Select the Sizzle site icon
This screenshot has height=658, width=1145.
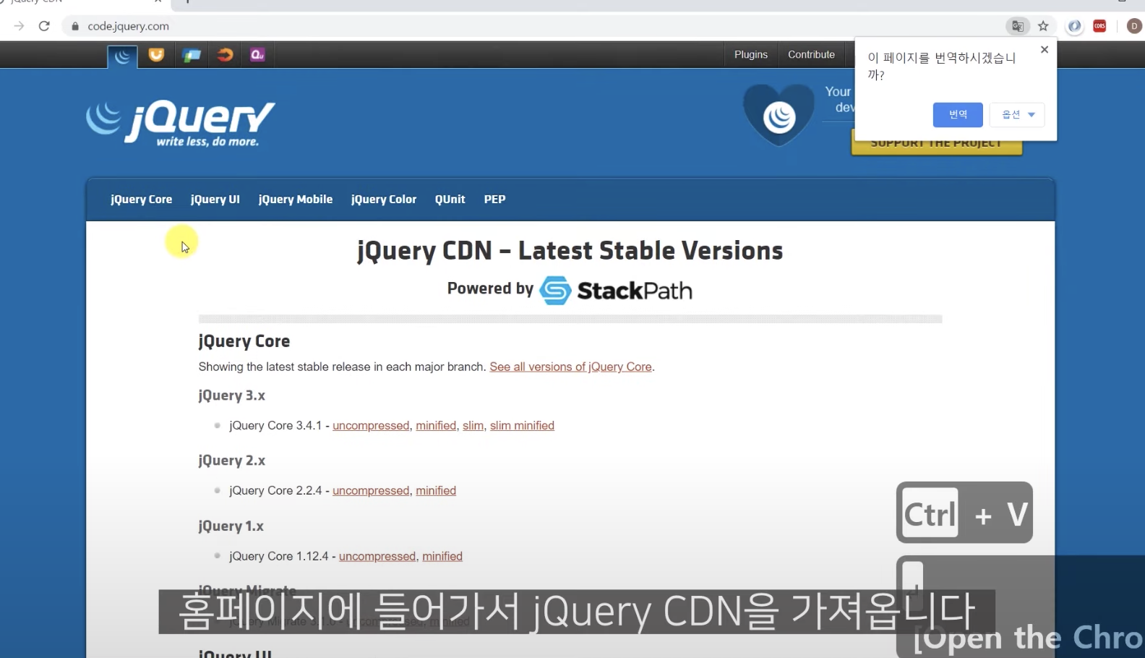click(225, 55)
